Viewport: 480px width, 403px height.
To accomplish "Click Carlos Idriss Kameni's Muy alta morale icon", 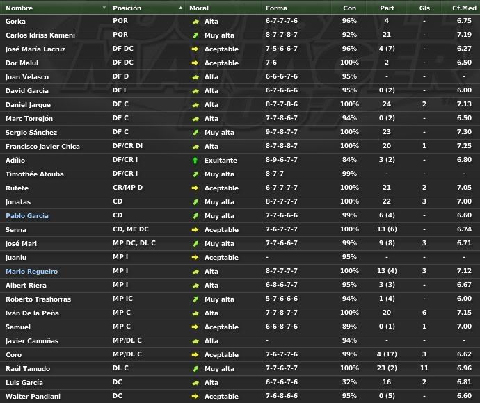I will pyautogui.click(x=195, y=35).
